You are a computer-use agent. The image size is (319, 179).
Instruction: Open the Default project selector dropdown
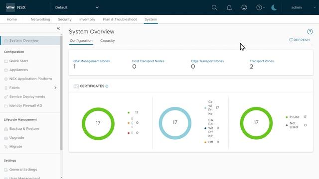[x=77, y=7]
